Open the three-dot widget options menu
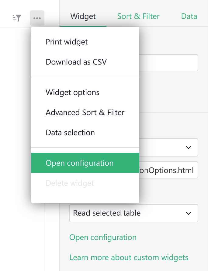The width and height of the screenshot is (211, 271). [37, 18]
